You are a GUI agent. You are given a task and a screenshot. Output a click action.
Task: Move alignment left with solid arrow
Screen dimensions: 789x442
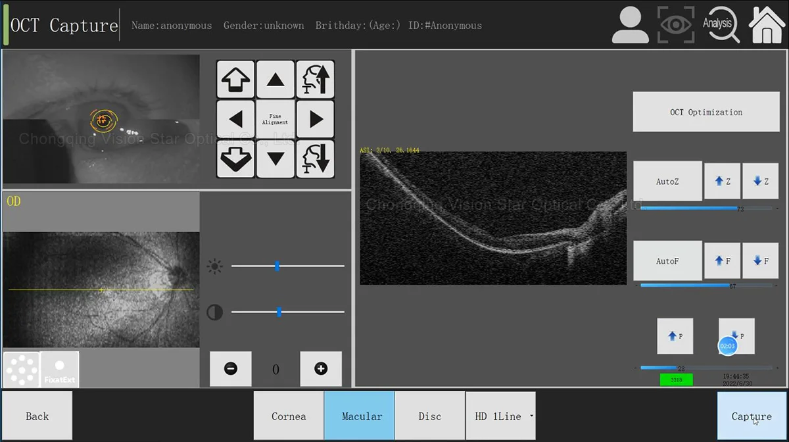[x=235, y=119]
